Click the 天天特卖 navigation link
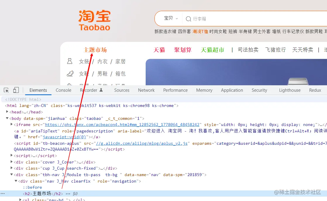327x201 pixels. pos(302,50)
